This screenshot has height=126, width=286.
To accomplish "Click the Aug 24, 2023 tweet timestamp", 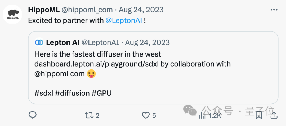I will point(141,10).
